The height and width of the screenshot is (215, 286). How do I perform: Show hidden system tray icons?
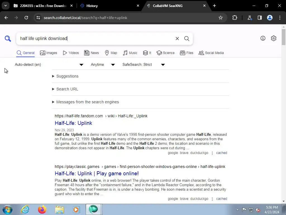pos(237,210)
